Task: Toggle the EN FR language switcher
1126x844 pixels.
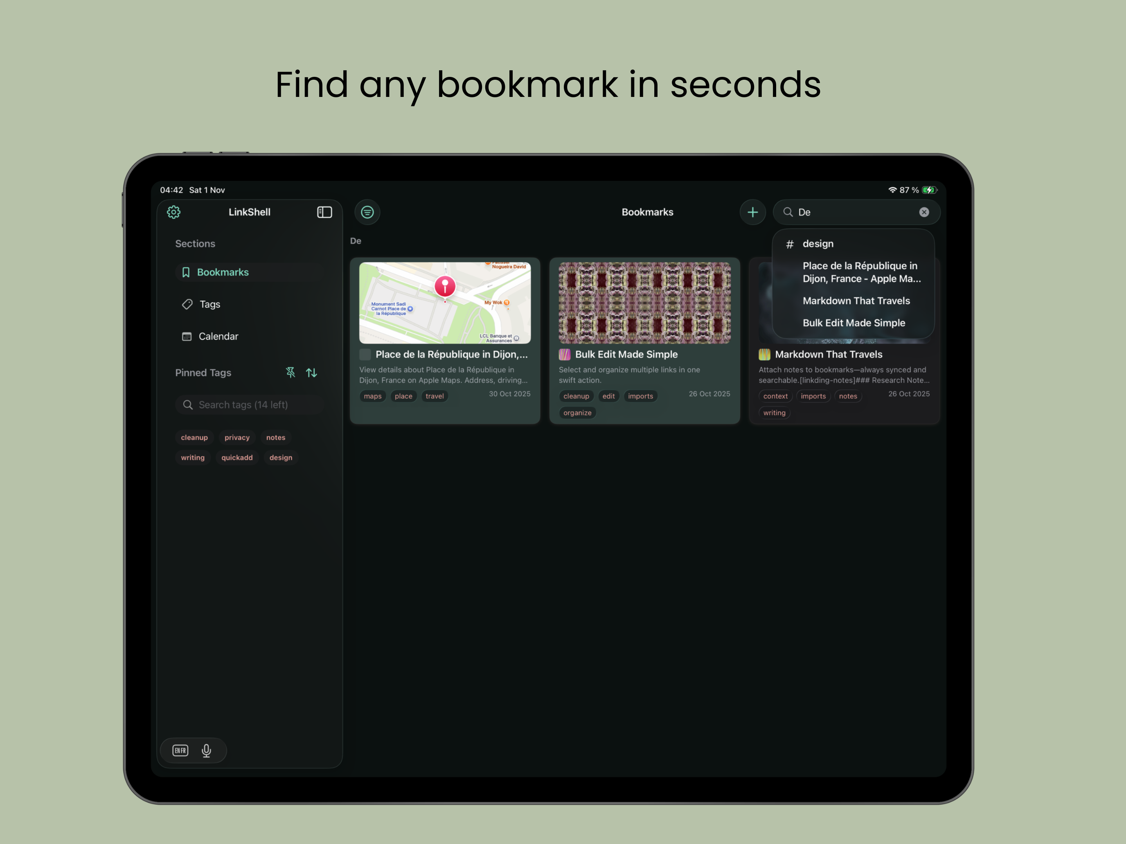Action: pyautogui.click(x=179, y=750)
